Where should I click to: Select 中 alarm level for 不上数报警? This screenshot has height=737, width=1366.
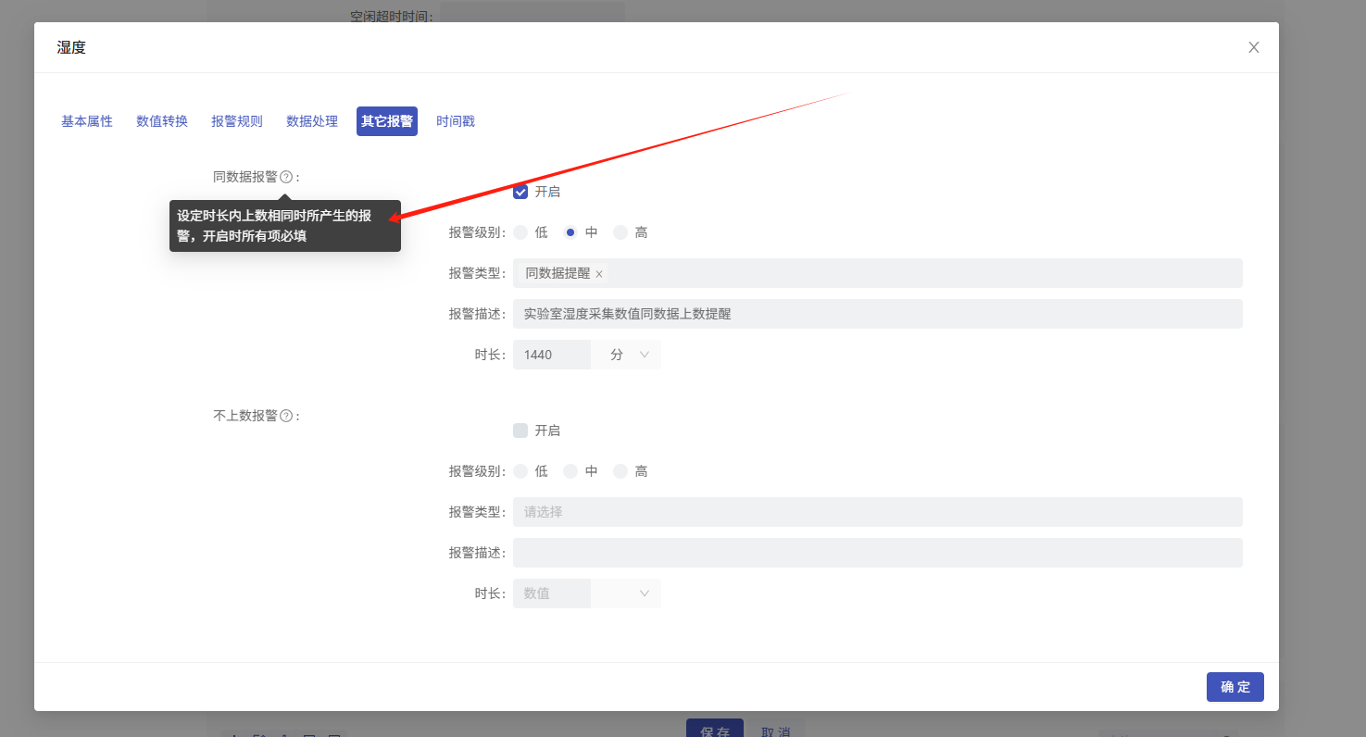pos(570,470)
